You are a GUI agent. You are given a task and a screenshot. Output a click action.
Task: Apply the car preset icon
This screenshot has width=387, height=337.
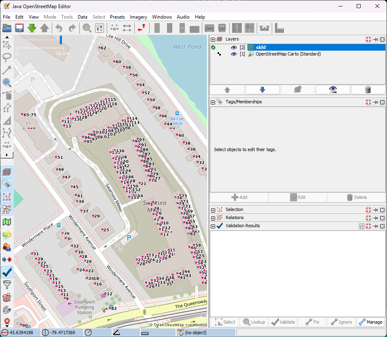click(x=209, y=28)
